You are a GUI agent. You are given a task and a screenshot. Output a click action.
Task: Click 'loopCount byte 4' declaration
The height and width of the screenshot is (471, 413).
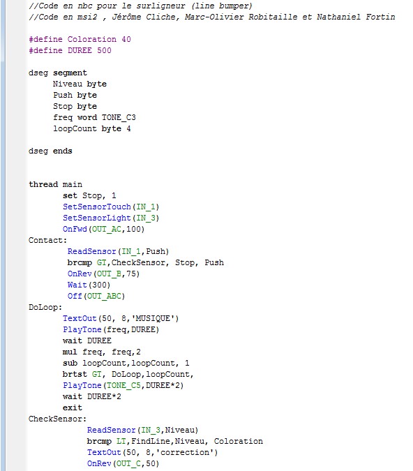pos(92,128)
